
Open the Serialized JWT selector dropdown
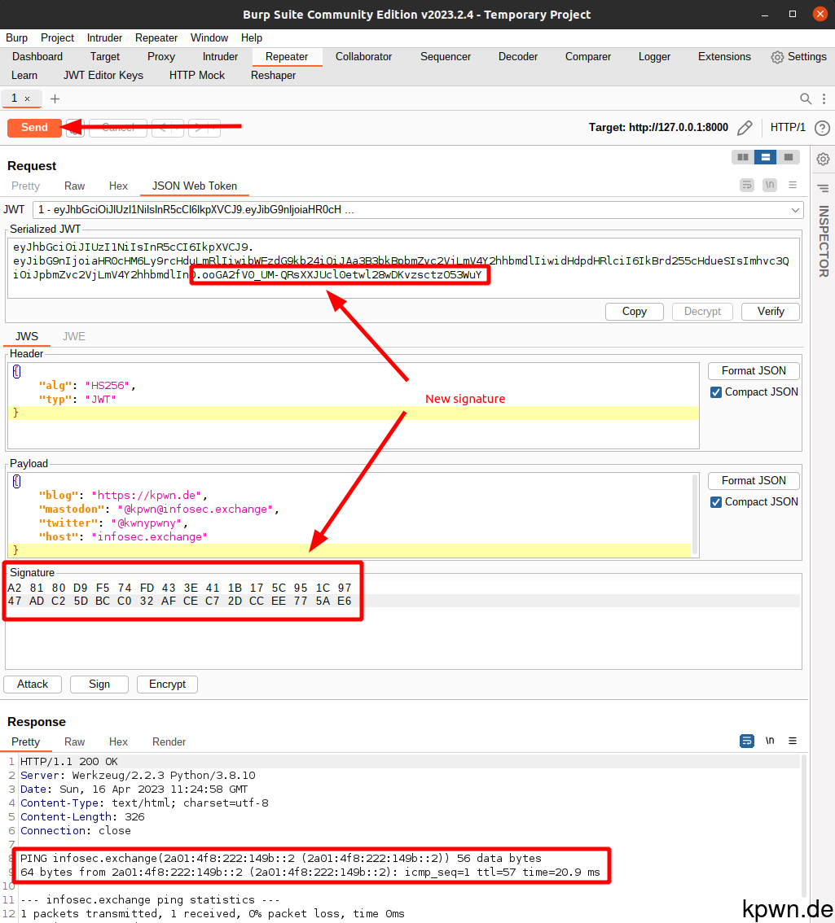tap(795, 210)
